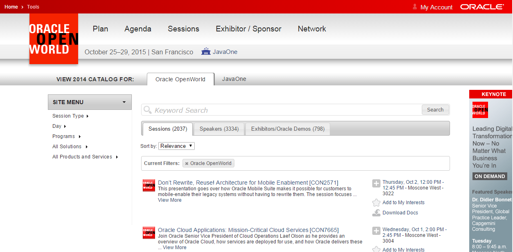Click the Home breadcrumb link
513x252 pixels.
pyautogui.click(x=11, y=7)
